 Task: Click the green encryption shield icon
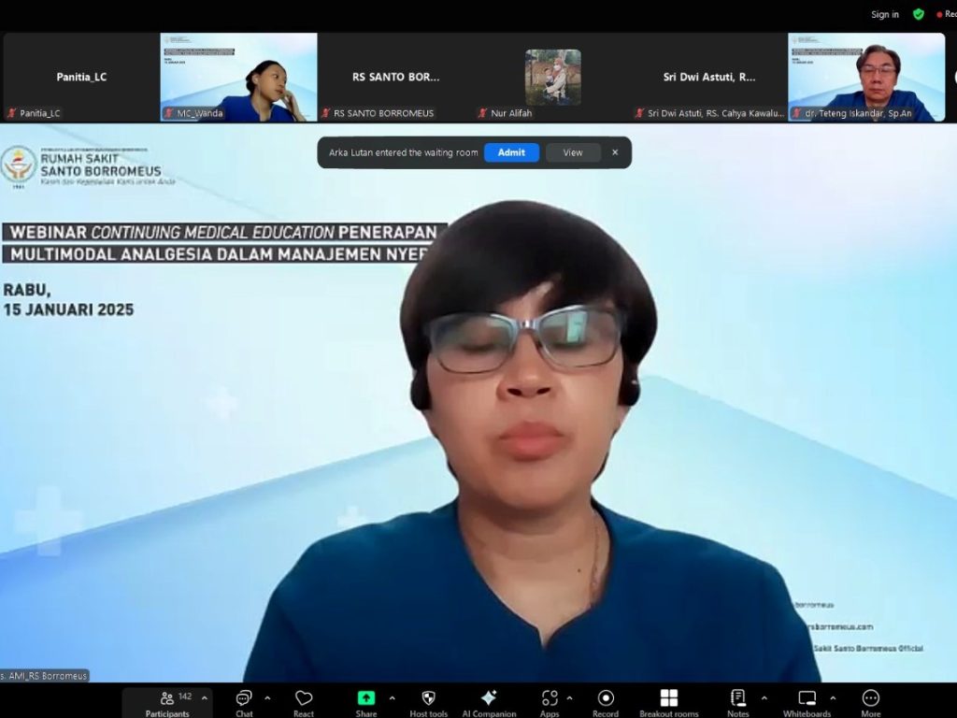(x=919, y=14)
